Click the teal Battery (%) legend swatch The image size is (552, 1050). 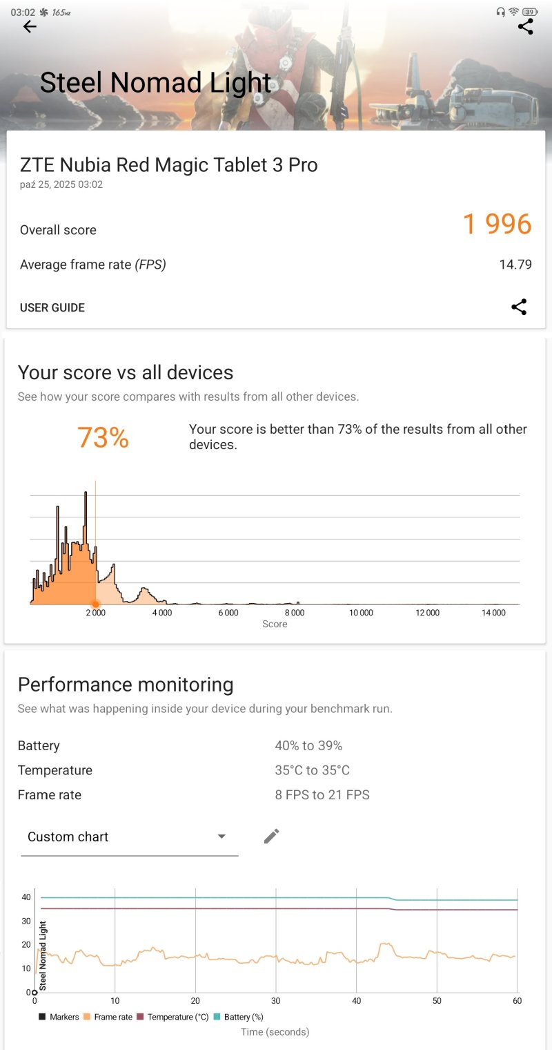click(217, 1017)
